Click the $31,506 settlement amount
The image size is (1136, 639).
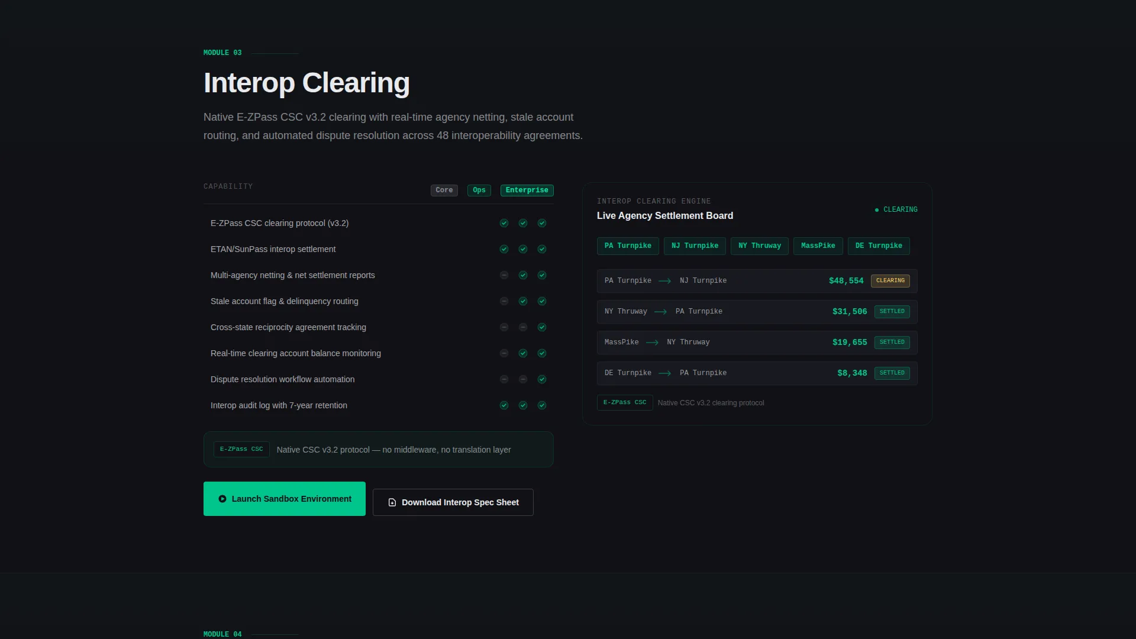pyautogui.click(x=850, y=312)
